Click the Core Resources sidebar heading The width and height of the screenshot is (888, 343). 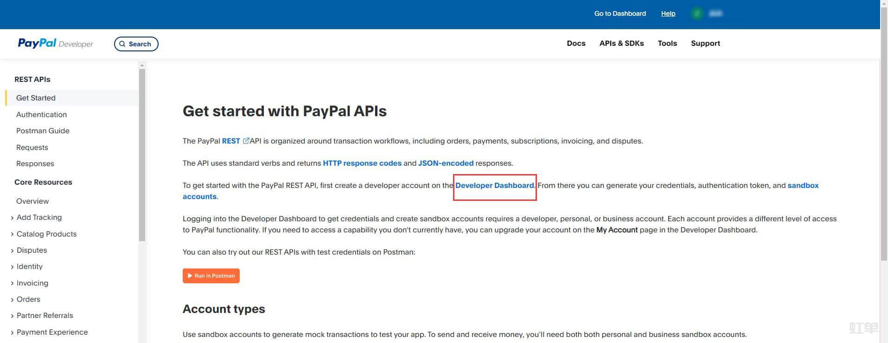[43, 182]
